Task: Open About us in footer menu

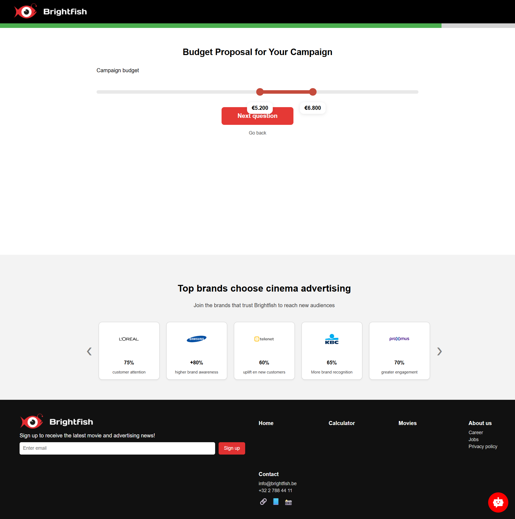Action: pos(480,423)
